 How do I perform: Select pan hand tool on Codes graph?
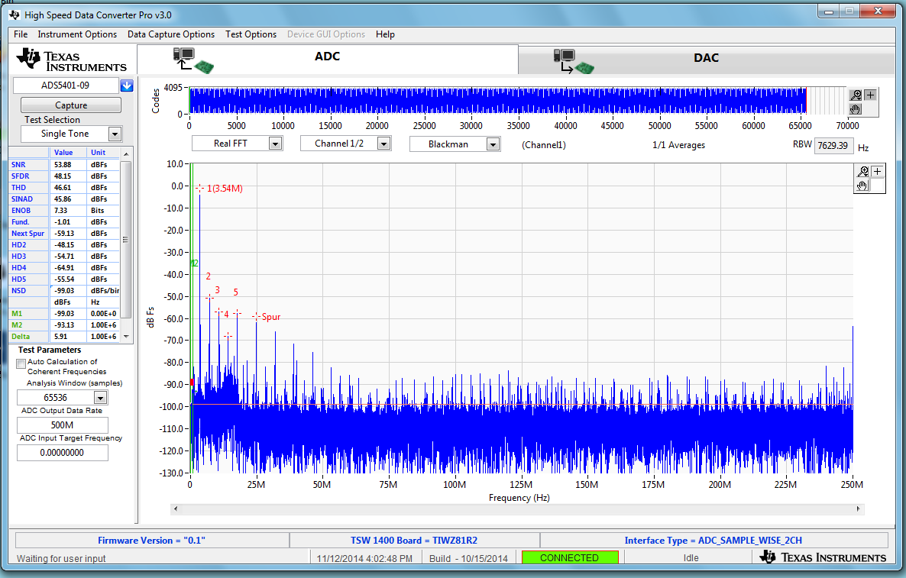click(856, 108)
